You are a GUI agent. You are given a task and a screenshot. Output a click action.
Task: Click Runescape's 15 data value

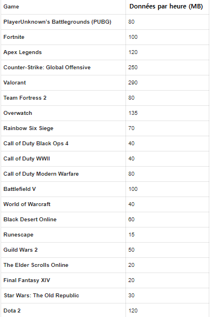tap(131, 235)
